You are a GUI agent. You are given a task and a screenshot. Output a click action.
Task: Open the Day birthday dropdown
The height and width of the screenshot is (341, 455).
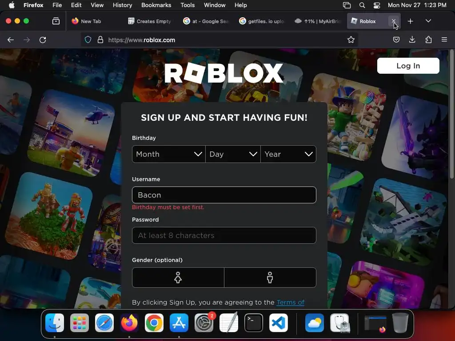233,154
